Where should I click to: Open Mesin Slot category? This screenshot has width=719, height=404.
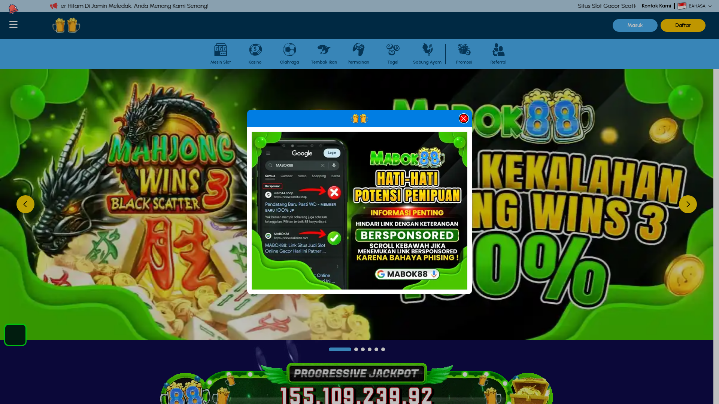221,54
